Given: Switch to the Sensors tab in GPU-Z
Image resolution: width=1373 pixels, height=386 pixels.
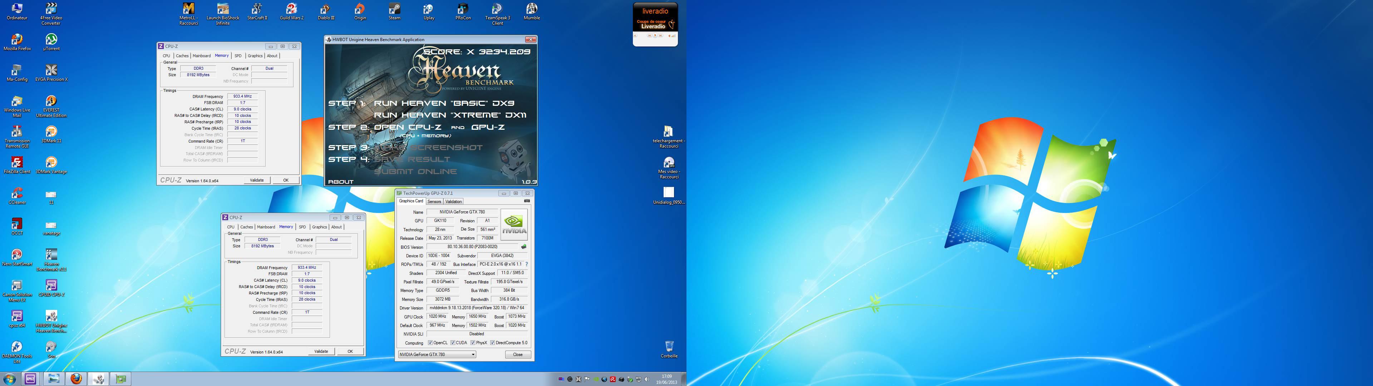Looking at the screenshot, I should (x=434, y=202).
